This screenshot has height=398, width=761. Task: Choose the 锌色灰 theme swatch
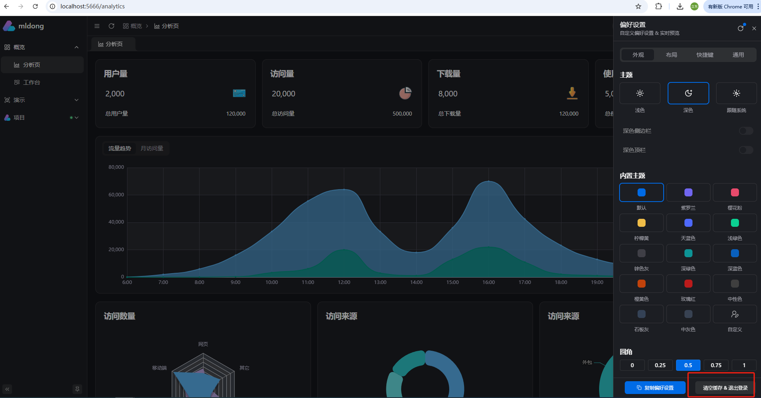pos(642,253)
